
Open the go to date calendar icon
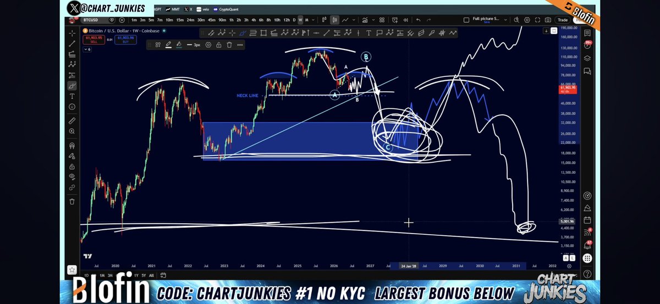[x=163, y=275]
